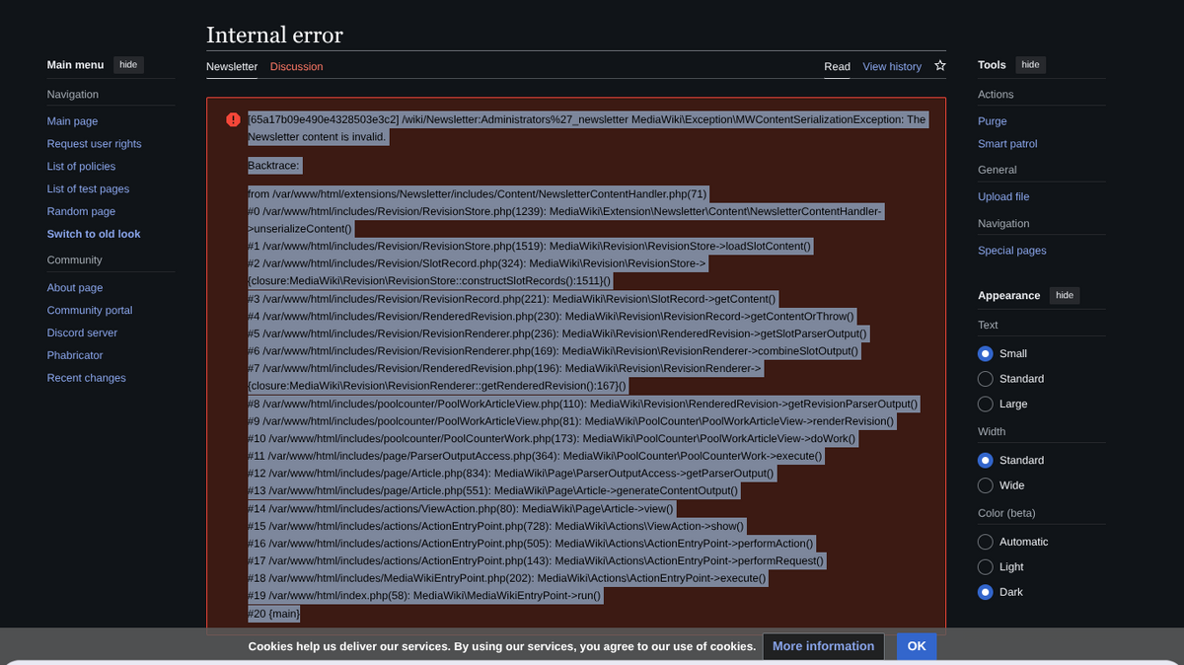Select the Large text size option
This screenshot has height=665, width=1184.
[985, 405]
